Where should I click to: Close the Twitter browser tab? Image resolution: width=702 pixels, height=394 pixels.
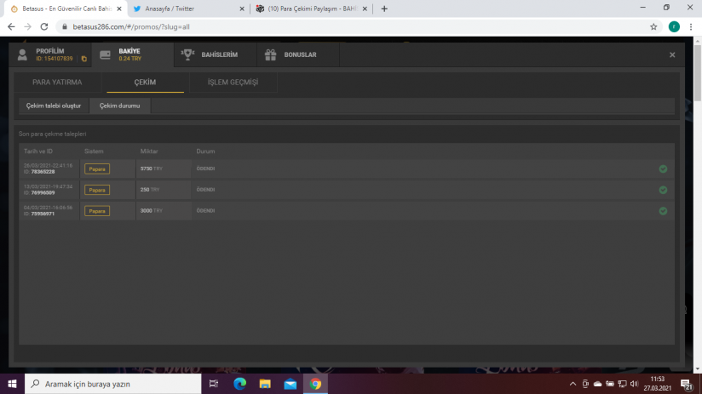(242, 9)
